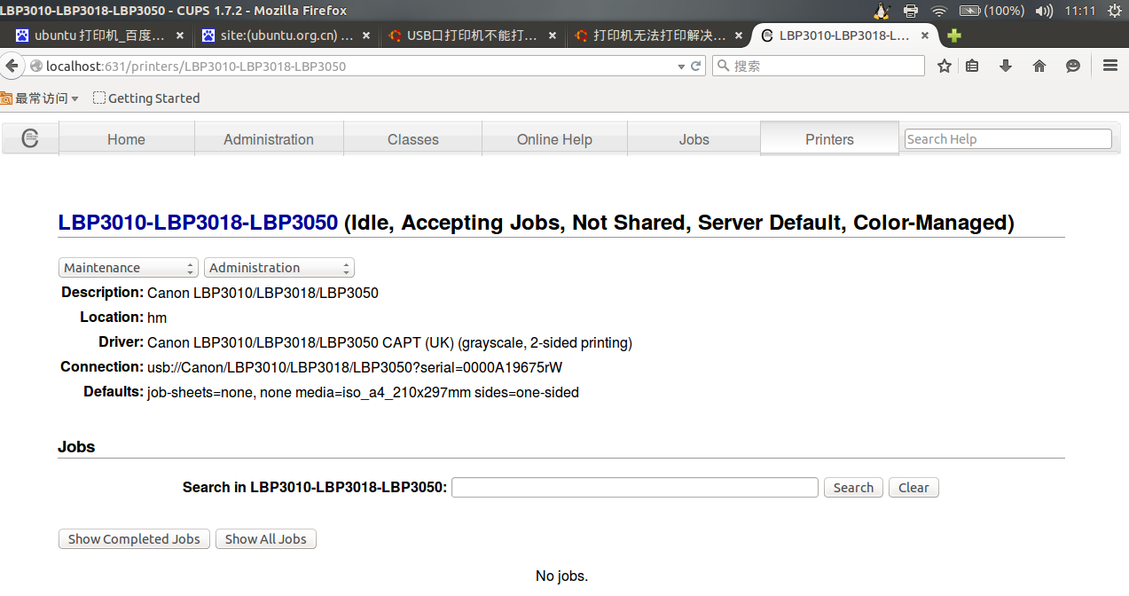Image resolution: width=1129 pixels, height=596 pixels.
Task: Click the Driver CAPT (UK) text
Action: pyautogui.click(x=389, y=342)
